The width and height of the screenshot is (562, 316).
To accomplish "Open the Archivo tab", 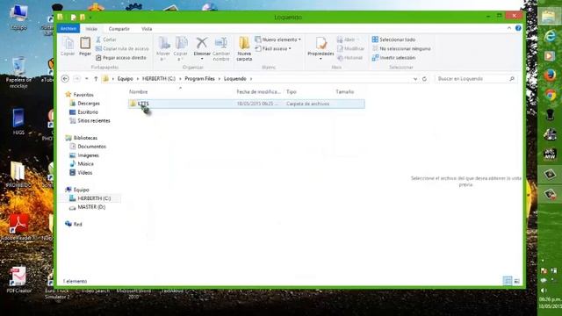I will [68, 28].
